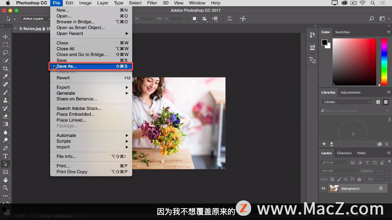Expand the Export submenu
The image size is (392, 220).
pos(91,87)
